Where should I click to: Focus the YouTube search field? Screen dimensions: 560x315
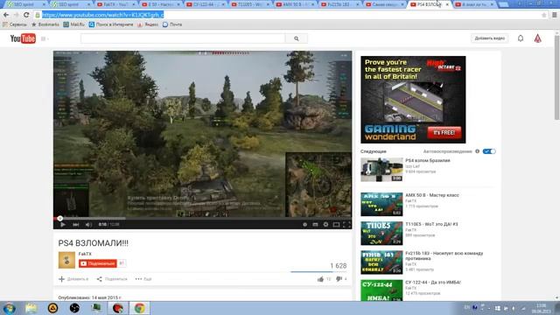click(x=183, y=38)
